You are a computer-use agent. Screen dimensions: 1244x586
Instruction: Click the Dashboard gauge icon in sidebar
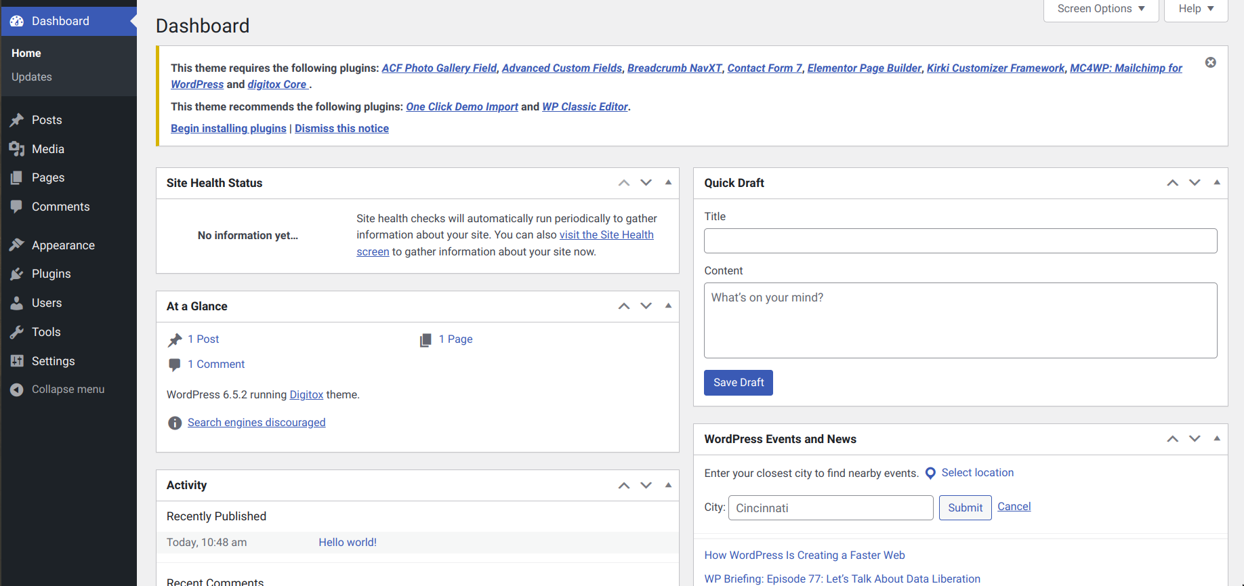pyautogui.click(x=17, y=21)
